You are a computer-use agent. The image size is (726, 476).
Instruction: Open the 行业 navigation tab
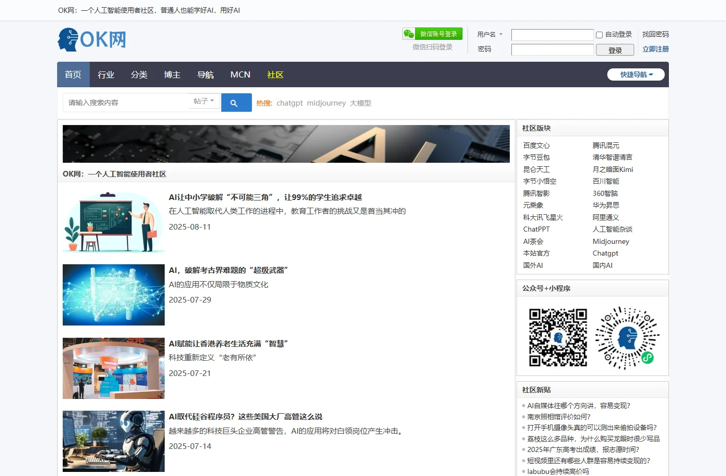(x=106, y=74)
